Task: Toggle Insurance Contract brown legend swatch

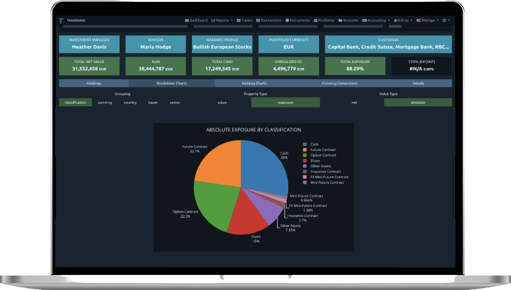Action: (305, 171)
